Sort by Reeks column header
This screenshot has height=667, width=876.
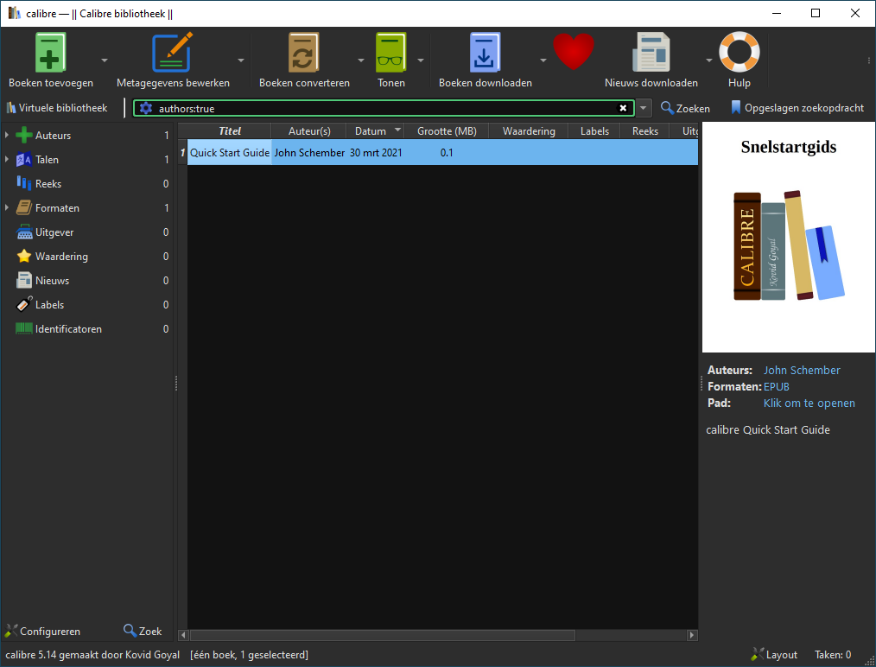[645, 130]
